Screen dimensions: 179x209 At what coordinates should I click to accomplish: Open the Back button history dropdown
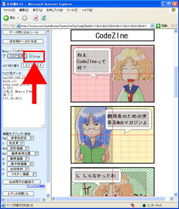[18, 18]
